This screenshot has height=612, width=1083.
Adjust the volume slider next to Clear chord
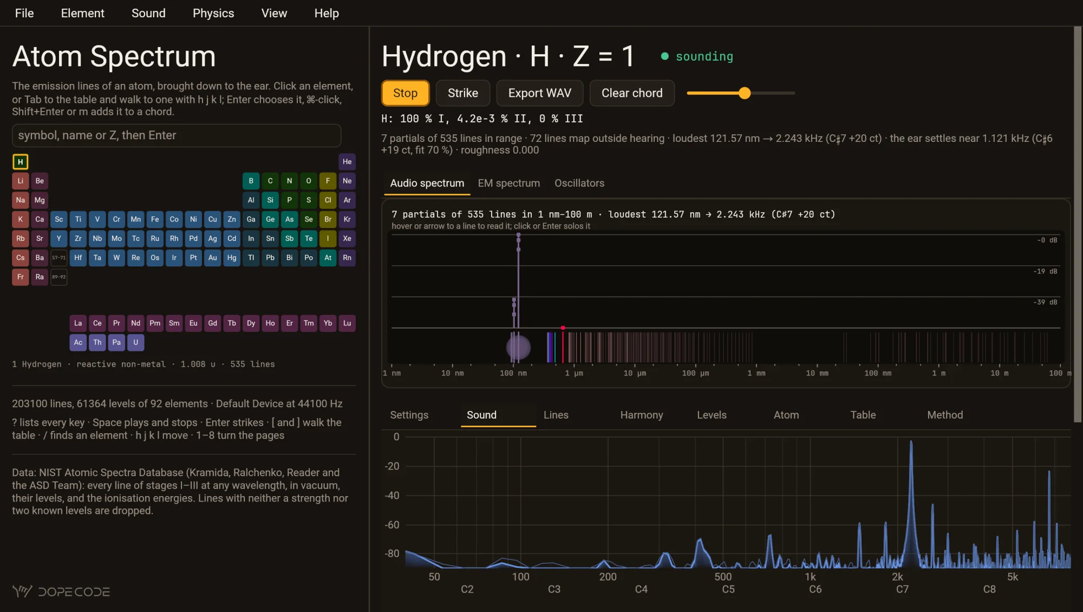[741, 93]
